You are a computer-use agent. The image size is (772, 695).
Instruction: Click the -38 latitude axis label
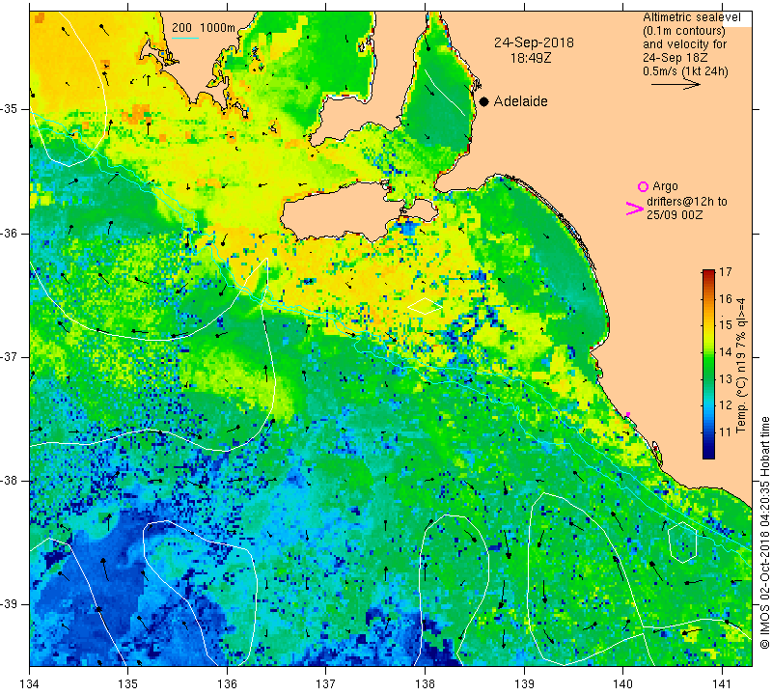tap(10, 481)
